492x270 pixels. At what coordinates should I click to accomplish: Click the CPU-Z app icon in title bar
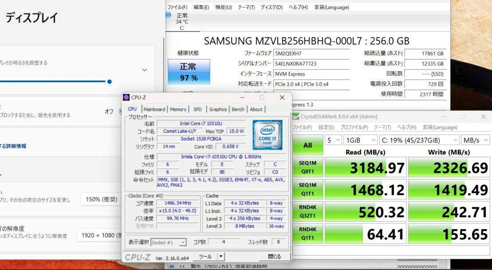click(x=126, y=98)
